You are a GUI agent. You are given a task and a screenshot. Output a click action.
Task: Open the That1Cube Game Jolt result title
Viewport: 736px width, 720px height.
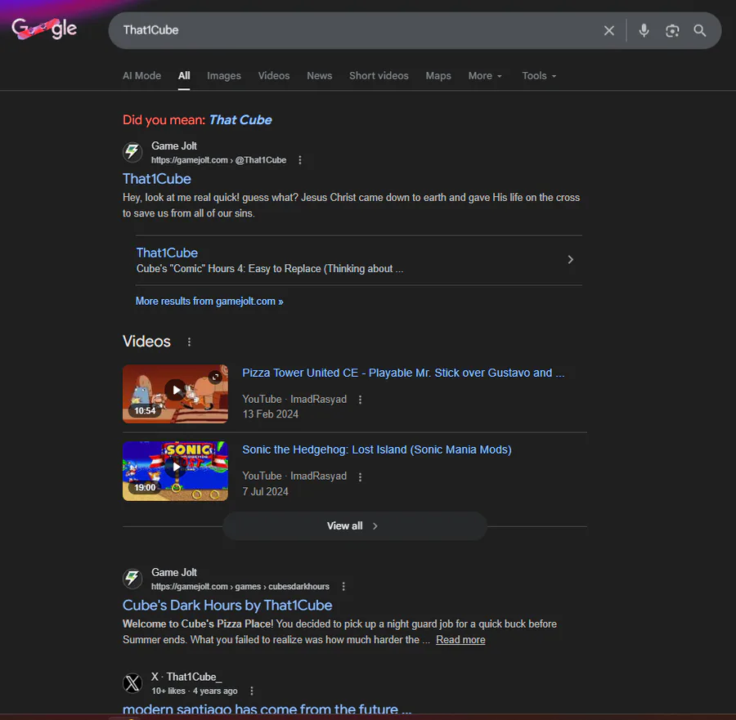pyautogui.click(x=157, y=179)
